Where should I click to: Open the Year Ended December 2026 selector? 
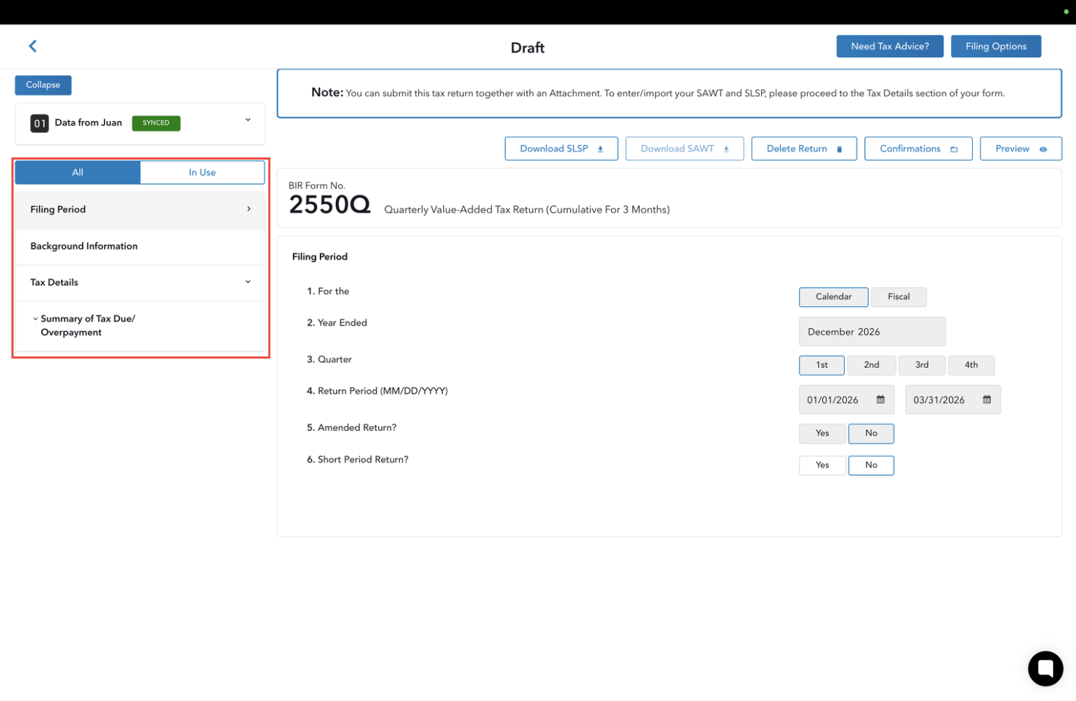point(872,332)
